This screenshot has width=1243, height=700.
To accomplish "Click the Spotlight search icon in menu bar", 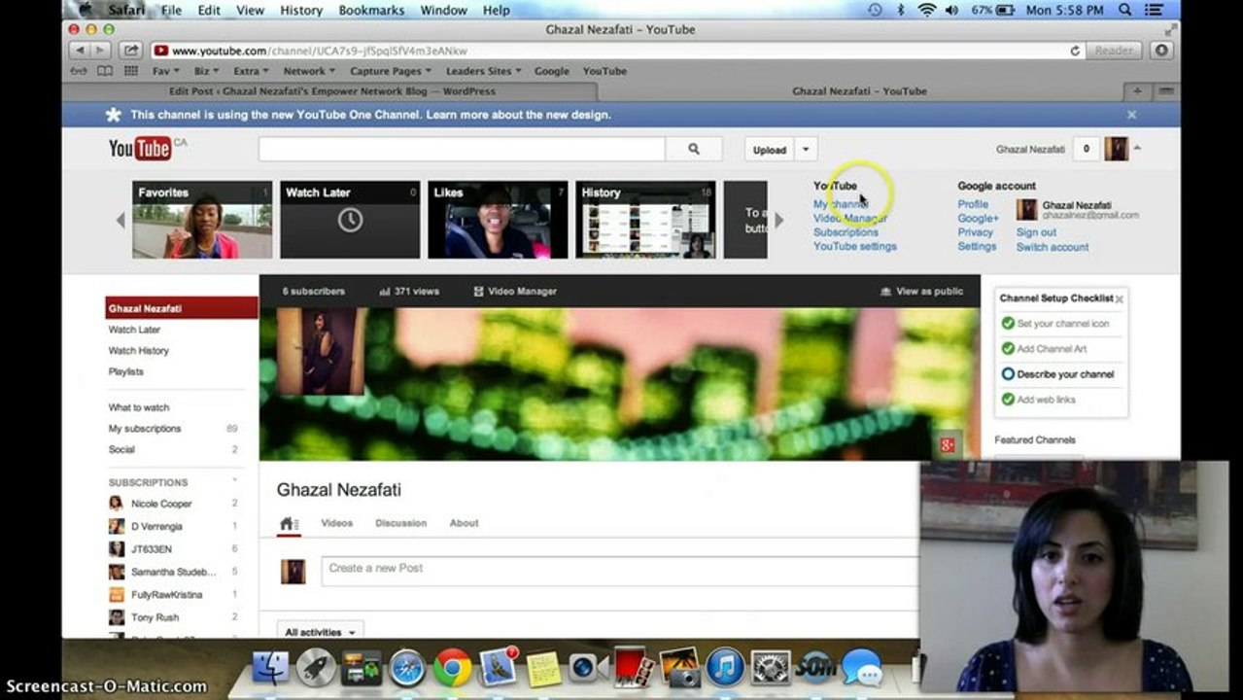I will (1124, 10).
